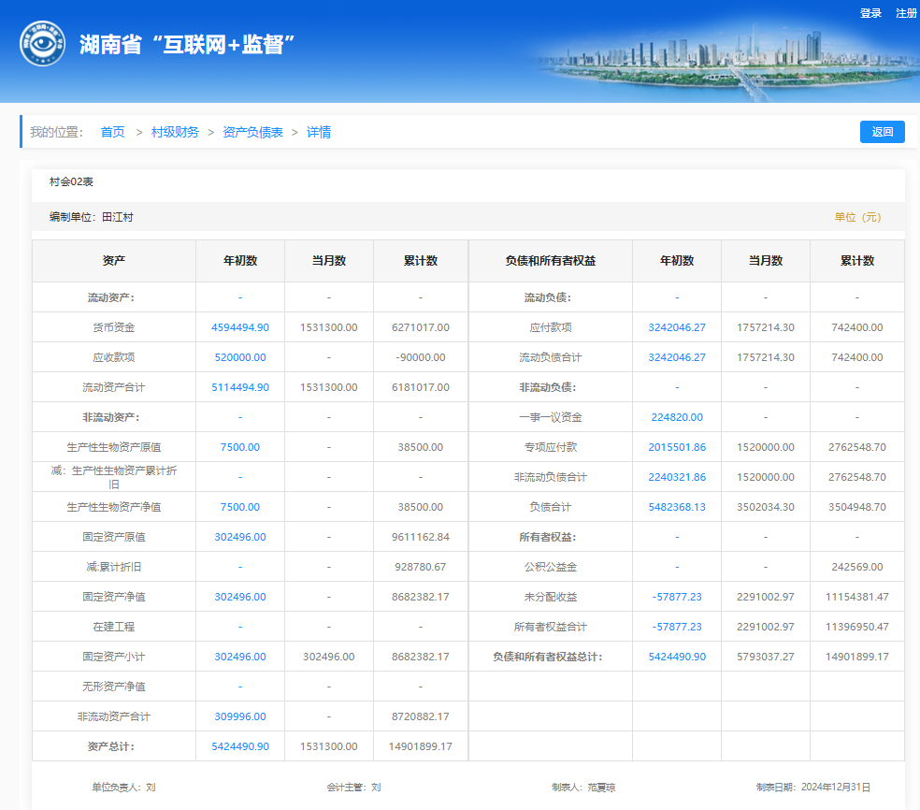Open 资产总计 opening value 5424490.90
920x810 pixels.
(240, 746)
